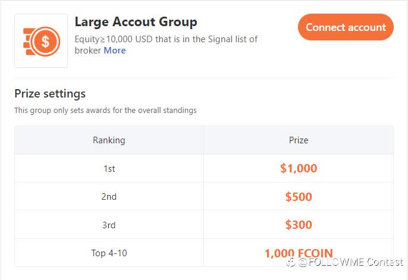Select the 1st ranking cell

(109, 169)
